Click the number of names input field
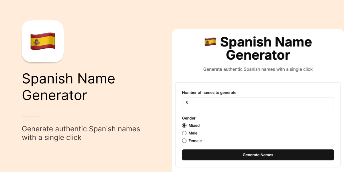This screenshot has width=344, height=172. [258, 102]
